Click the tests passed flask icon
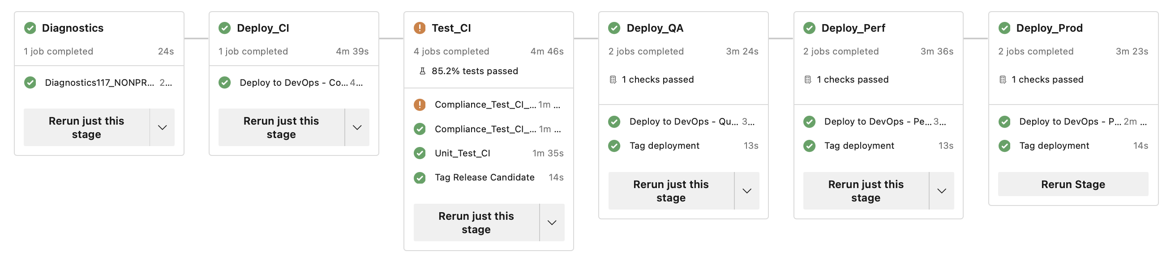1175x260 pixels. coord(422,71)
